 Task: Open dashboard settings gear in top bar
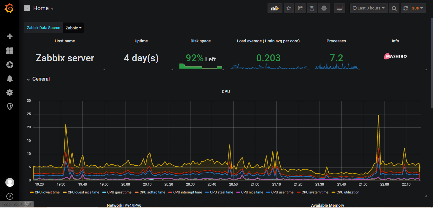324,8
